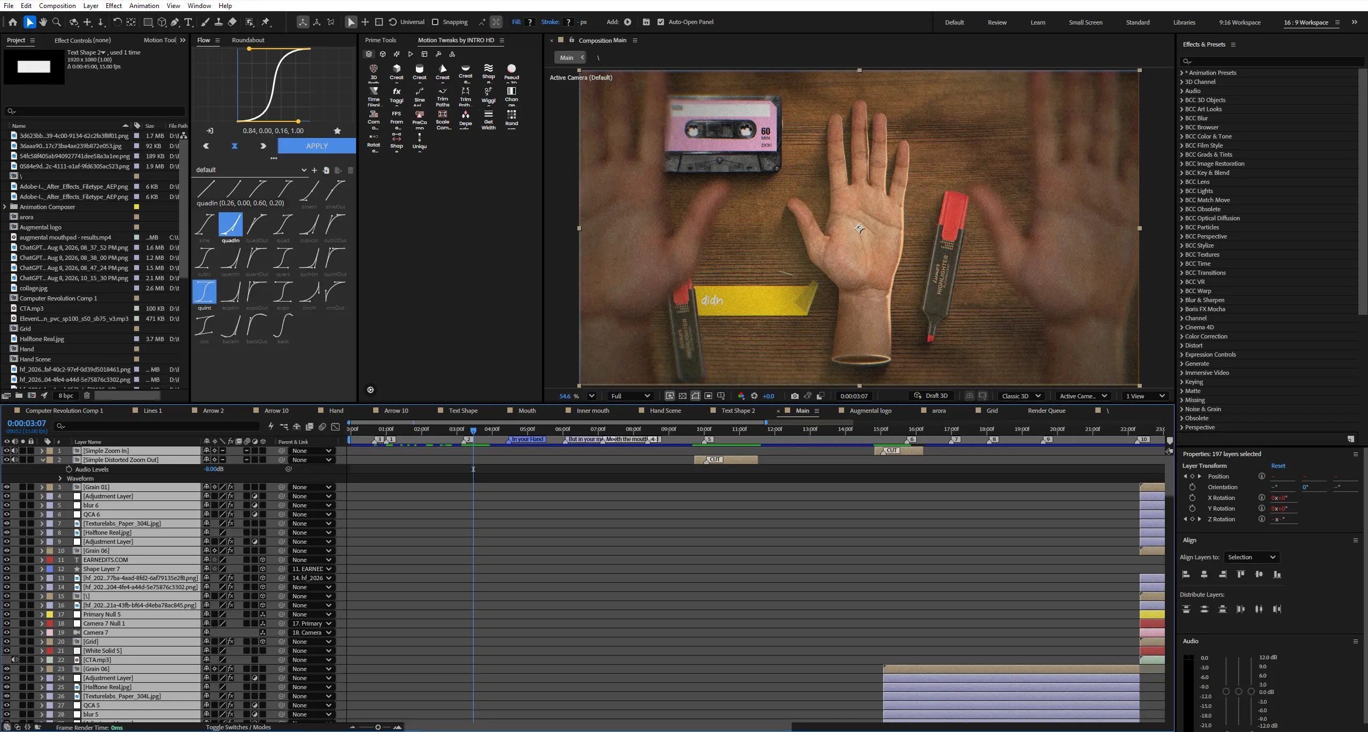Take a snapshot with the camera icon
The image size is (1368, 732).
(x=795, y=396)
